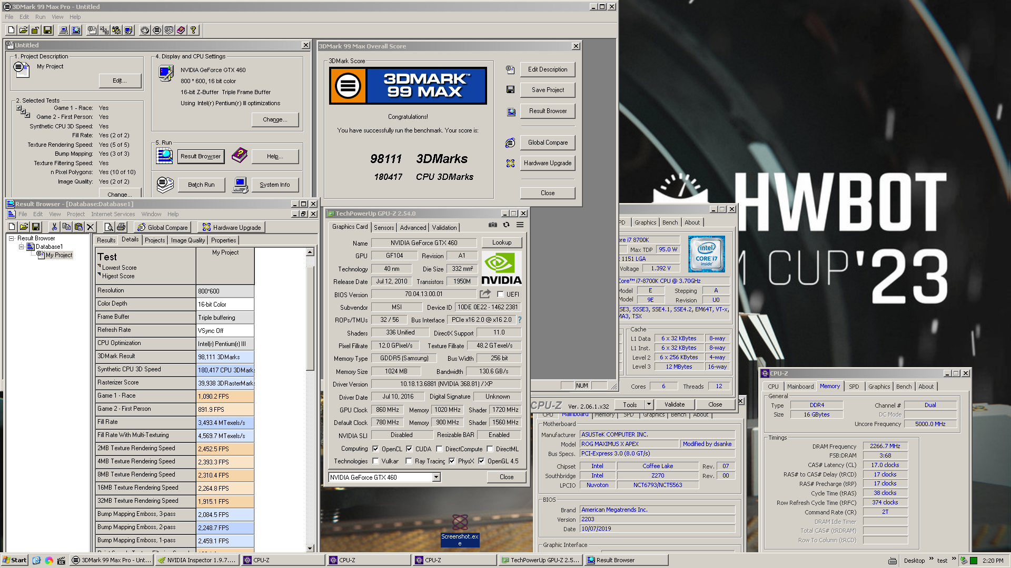Click Save icon in 3DMark main toolbar
Screen dimensions: 1011x568
pyautogui.click(x=47, y=30)
